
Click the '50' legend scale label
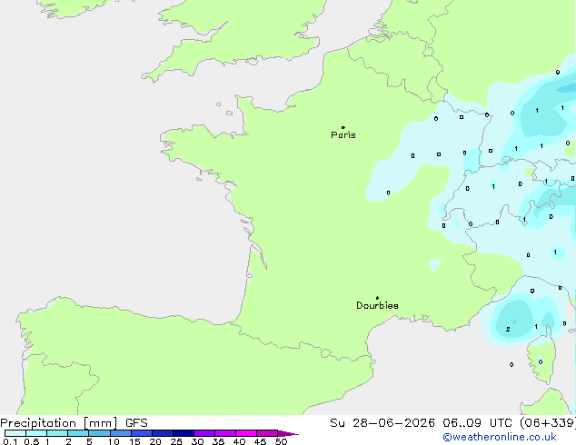click(281, 441)
